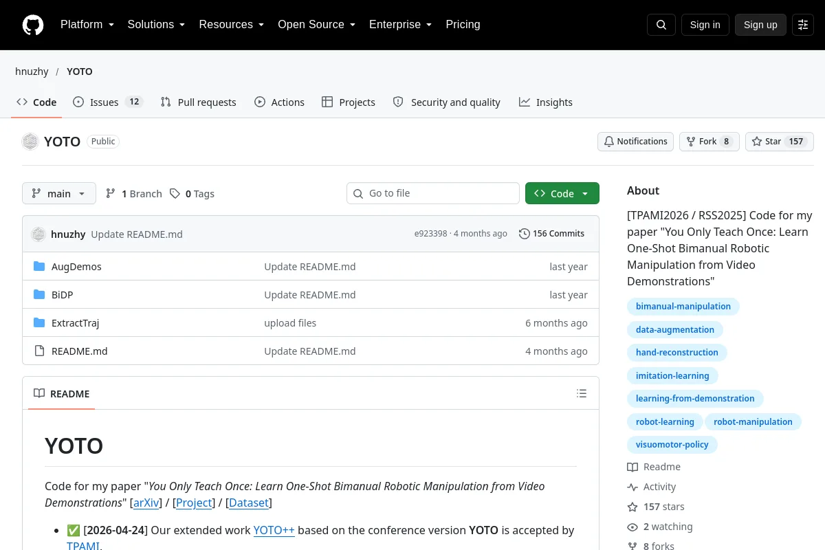The width and height of the screenshot is (825, 550).
Task: Expand the Enterprise menu
Action: coord(401,25)
